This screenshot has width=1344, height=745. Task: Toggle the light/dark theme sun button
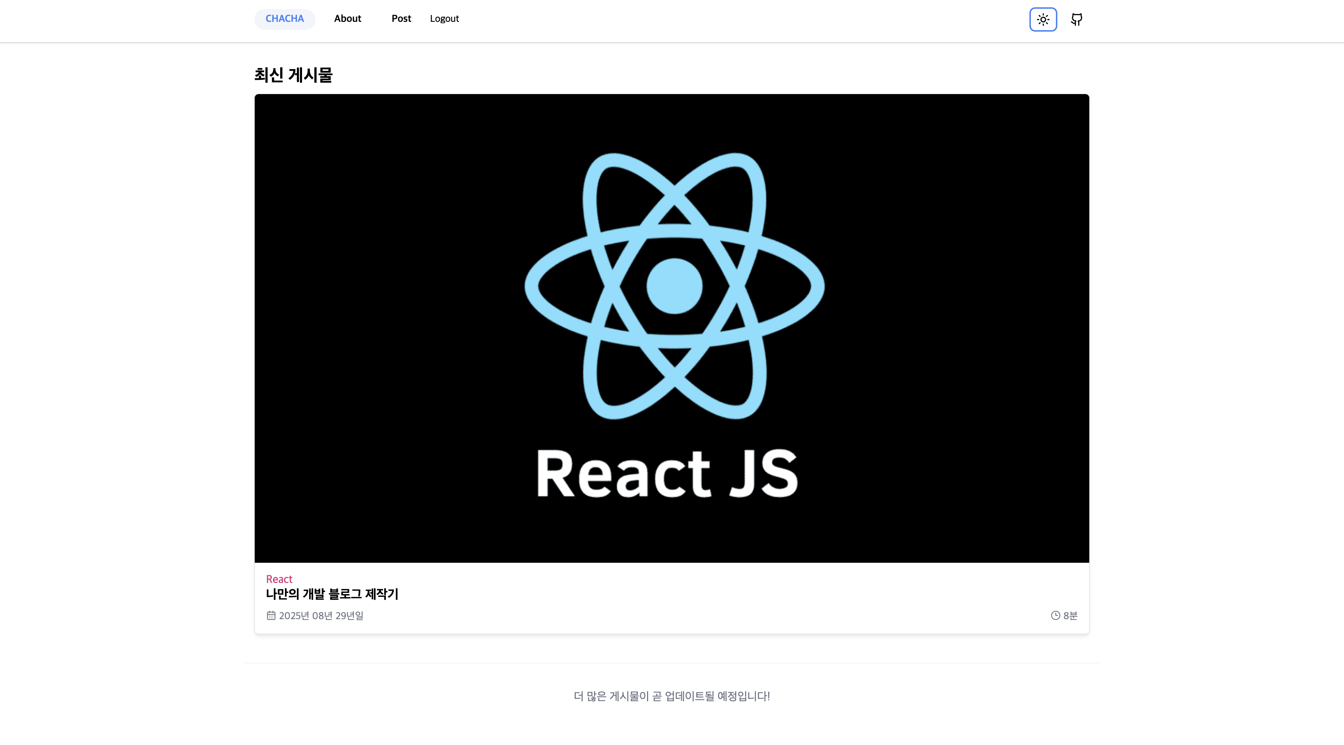tap(1043, 19)
